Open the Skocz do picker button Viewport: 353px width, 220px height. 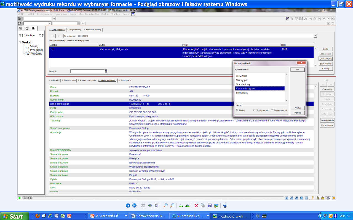106,71
